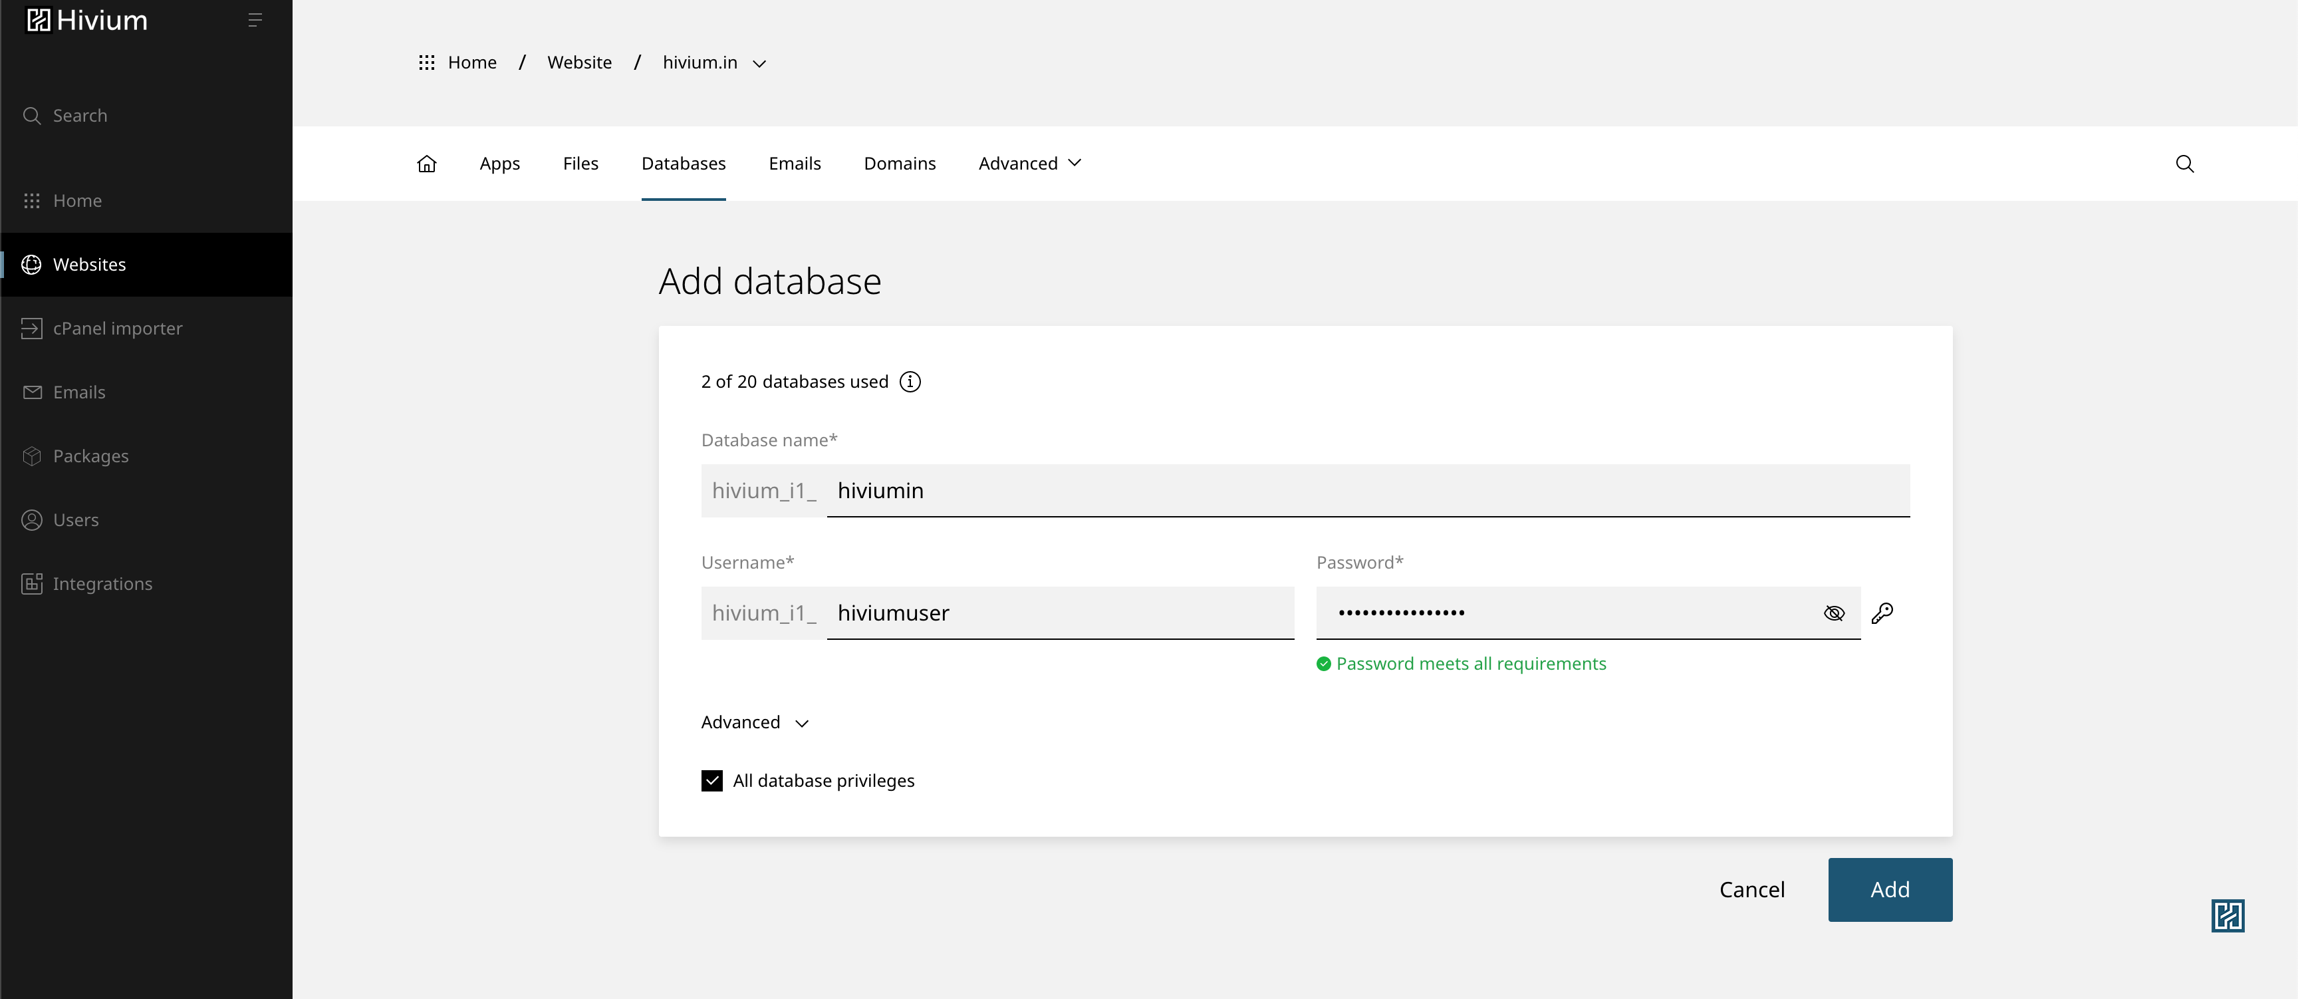Viewport: 2298px width, 999px height.
Task: Open the hivium.in breadcrumb dropdown
Action: (x=715, y=63)
